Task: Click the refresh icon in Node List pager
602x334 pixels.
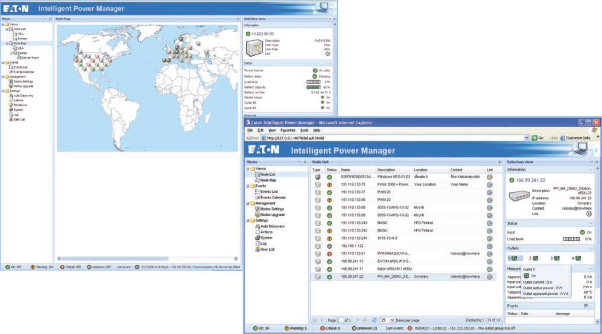Action: coord(374,320)
